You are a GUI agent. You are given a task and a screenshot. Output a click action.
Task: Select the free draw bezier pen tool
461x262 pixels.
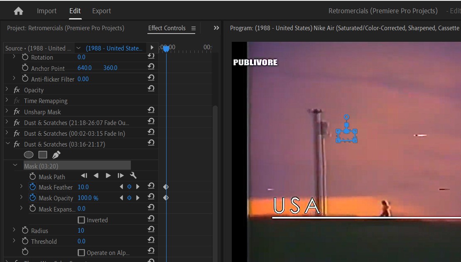56,154
